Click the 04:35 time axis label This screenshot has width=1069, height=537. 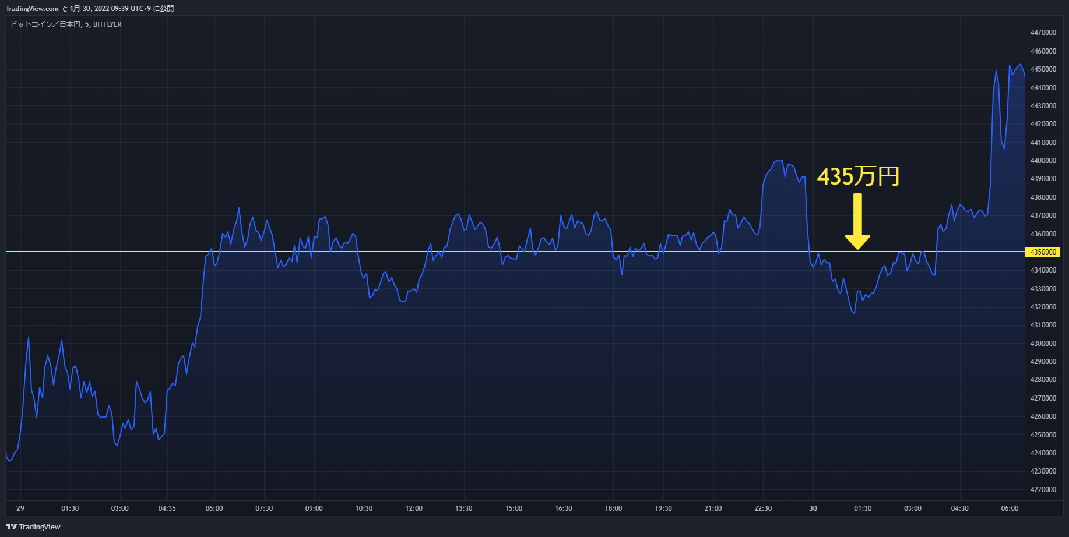tap(167, 508)
